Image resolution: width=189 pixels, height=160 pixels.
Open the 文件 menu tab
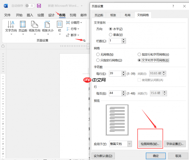[7, 15]
